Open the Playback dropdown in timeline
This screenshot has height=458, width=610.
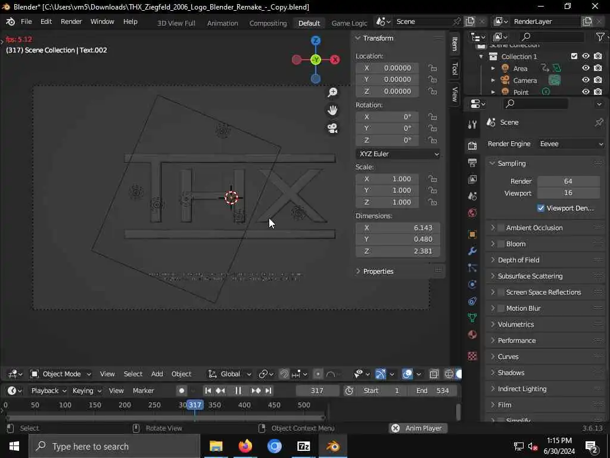49,391
